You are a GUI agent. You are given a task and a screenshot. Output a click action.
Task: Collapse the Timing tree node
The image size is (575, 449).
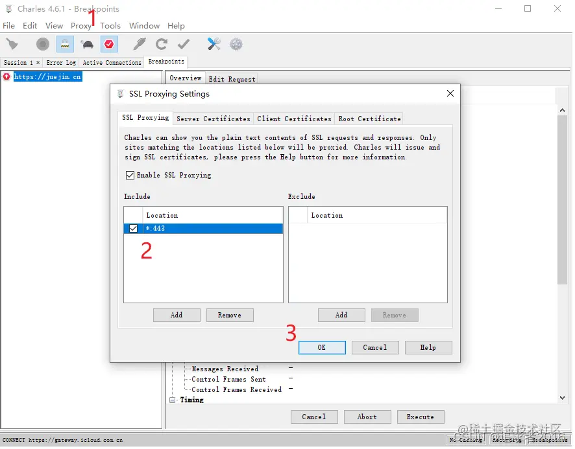coord(173,400)
